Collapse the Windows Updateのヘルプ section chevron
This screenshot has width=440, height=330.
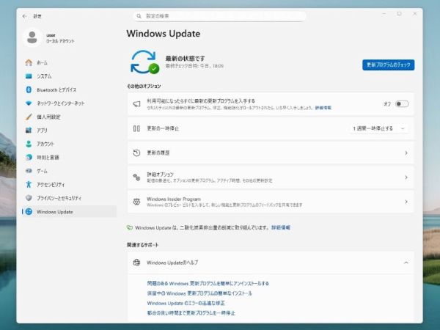(x=406, y=263)
